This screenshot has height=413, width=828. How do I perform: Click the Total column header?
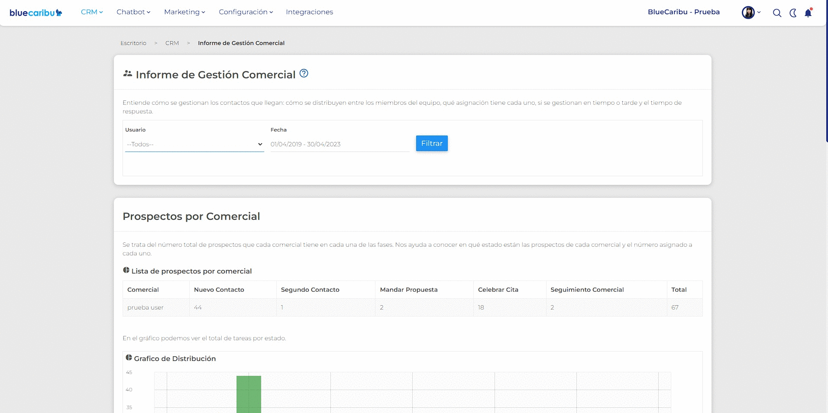[685, 290]
